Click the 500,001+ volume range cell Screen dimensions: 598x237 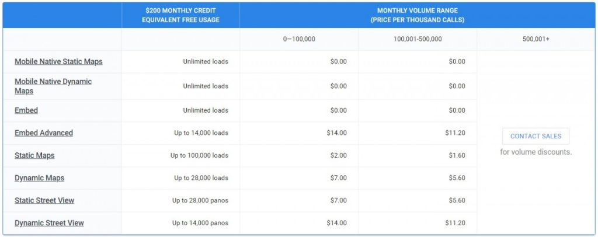pyautogui.click(x=536, y=39)
